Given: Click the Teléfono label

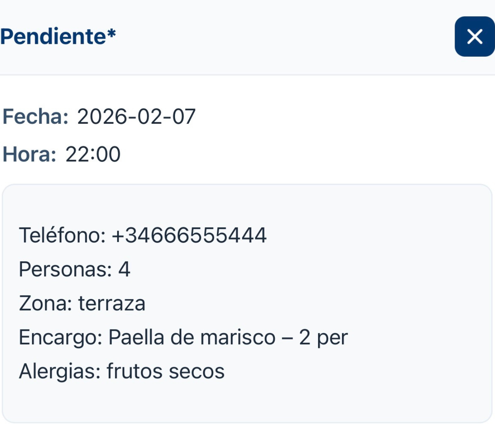Looking at the screenshot, I should pos(62,235).
